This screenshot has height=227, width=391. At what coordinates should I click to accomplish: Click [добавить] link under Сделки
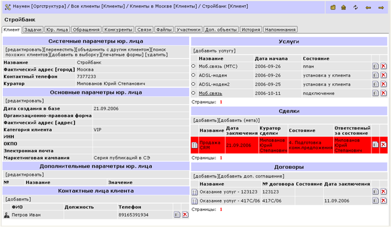(206, 120)
